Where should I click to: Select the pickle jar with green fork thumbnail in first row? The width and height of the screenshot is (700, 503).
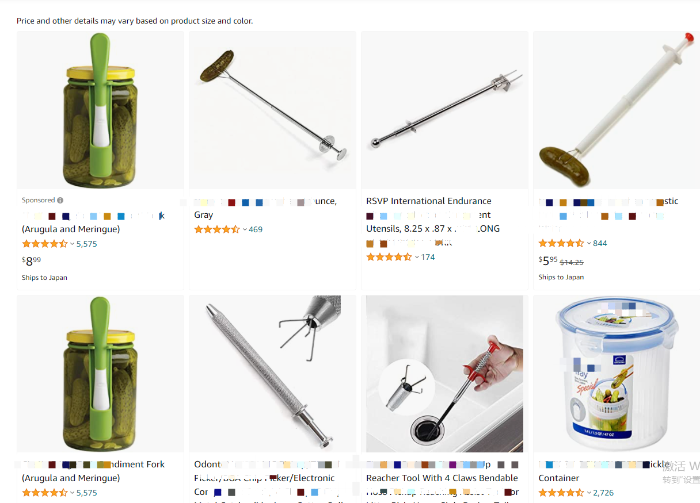(100, 110)
